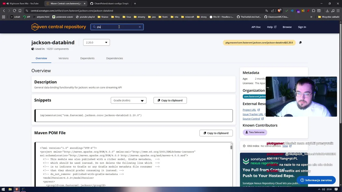Open the extensions puzzle-piece menu
Image resolution: width=342 pixels, height=192 pixels.
click(x=314, y=11)
